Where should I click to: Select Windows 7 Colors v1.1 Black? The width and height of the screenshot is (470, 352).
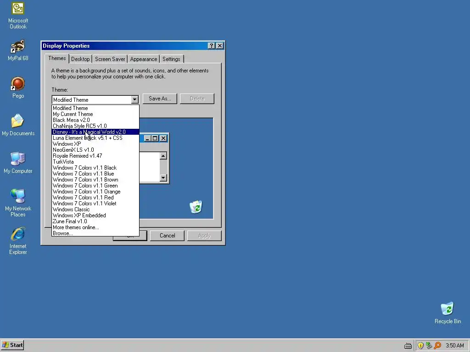pyautogui.click(x=95, y=168)
